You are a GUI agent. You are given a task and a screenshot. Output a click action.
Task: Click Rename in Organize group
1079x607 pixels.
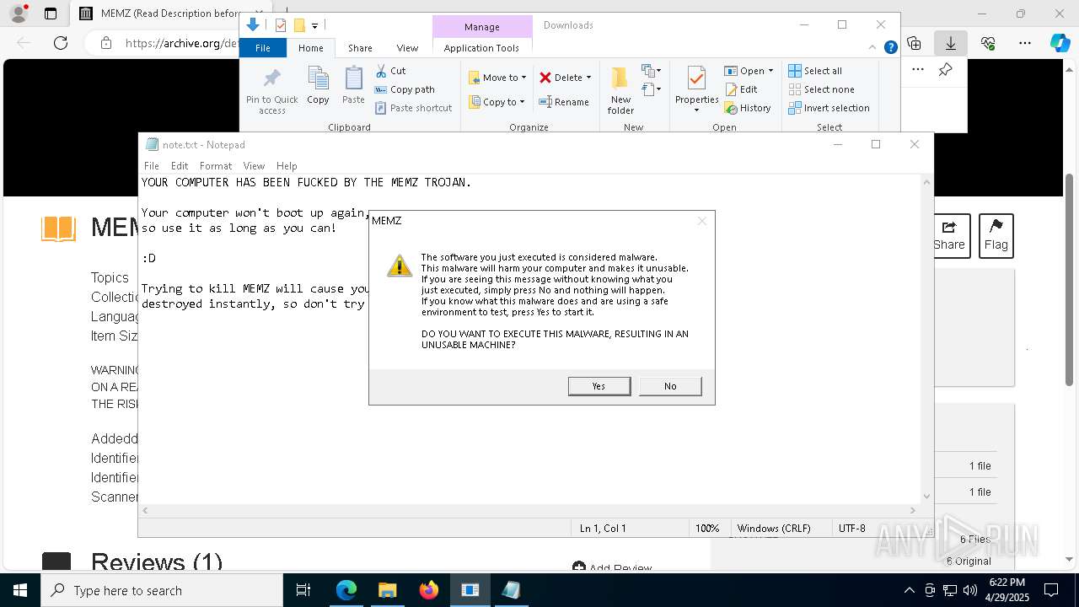[564, 102]
